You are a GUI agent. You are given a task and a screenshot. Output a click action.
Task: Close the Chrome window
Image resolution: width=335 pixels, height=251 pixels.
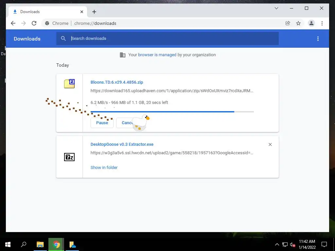tap(321, 8)
